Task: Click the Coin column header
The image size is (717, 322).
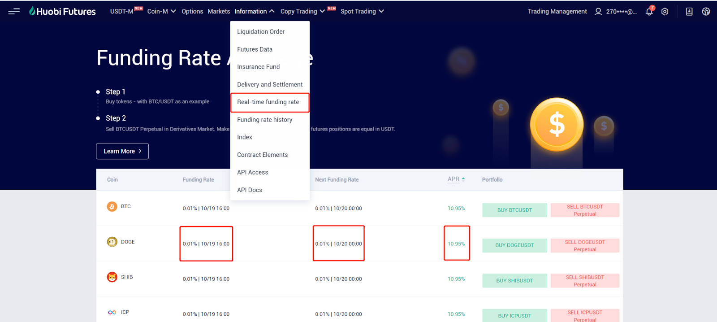Action: [112, 179]
